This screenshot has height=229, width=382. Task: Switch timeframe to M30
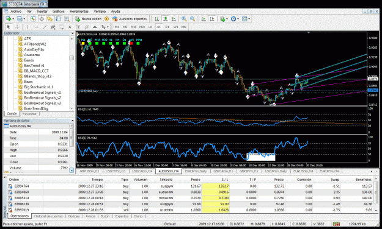[142, 27]
